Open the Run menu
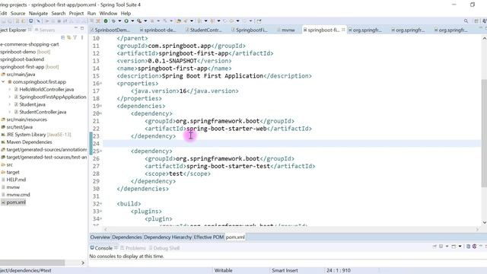487x274 pixels. tap(91, 14)
